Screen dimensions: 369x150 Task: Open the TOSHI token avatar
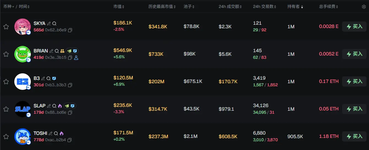click(x=23, y=137)
